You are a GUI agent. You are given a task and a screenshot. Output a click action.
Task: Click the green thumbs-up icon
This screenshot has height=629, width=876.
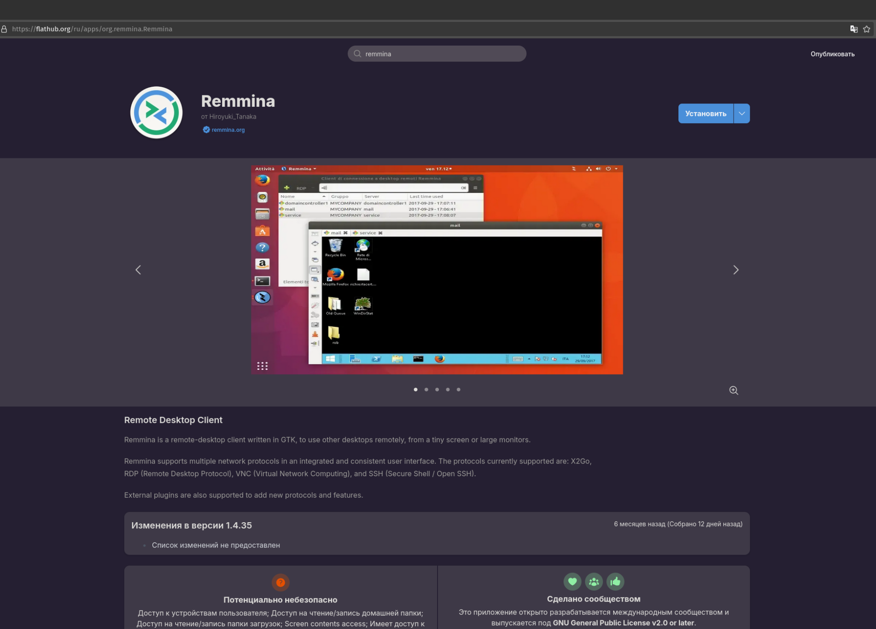[615, 582]
